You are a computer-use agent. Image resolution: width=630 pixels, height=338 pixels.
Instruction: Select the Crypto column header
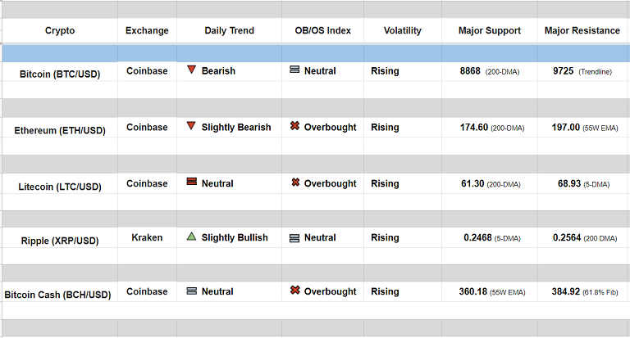click(60, 31)
